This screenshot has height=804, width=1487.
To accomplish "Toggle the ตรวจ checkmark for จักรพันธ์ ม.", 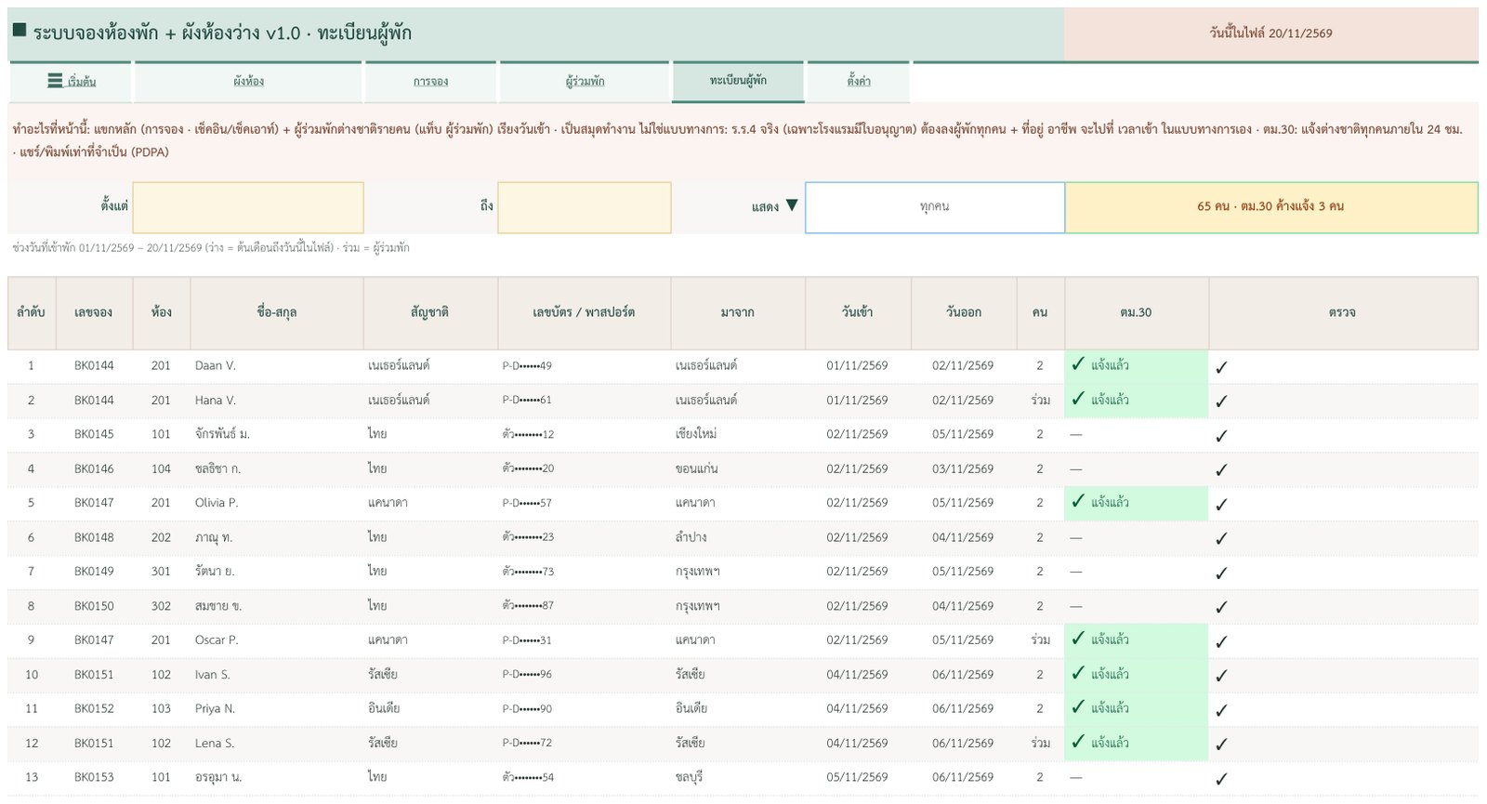I will 1221,436.
